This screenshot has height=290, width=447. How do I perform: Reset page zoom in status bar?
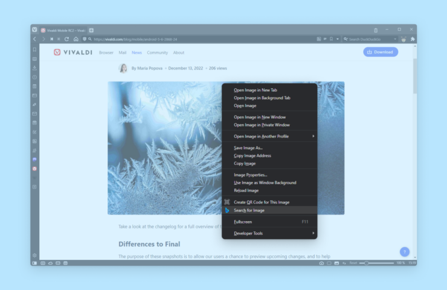353,263
